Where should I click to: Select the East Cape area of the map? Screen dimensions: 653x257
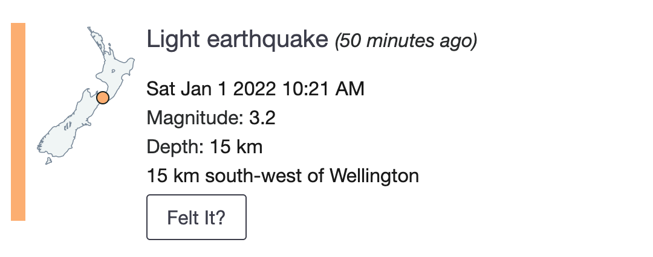(130, 63)
